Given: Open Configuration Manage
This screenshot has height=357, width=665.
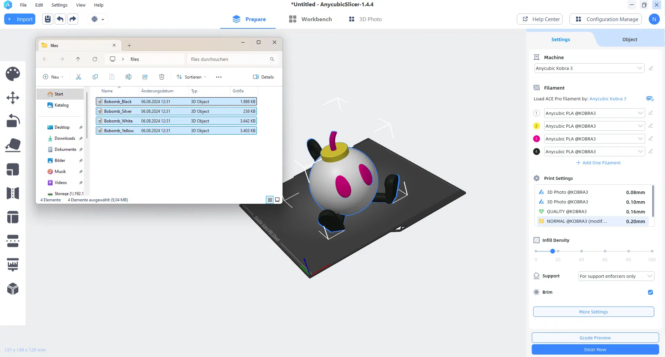Looking at the screenshot, I should pyautogui.click(x=606, y=19).
